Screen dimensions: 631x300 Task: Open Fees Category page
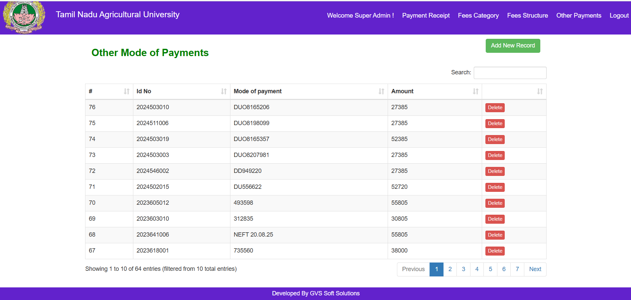click(478, 16)
